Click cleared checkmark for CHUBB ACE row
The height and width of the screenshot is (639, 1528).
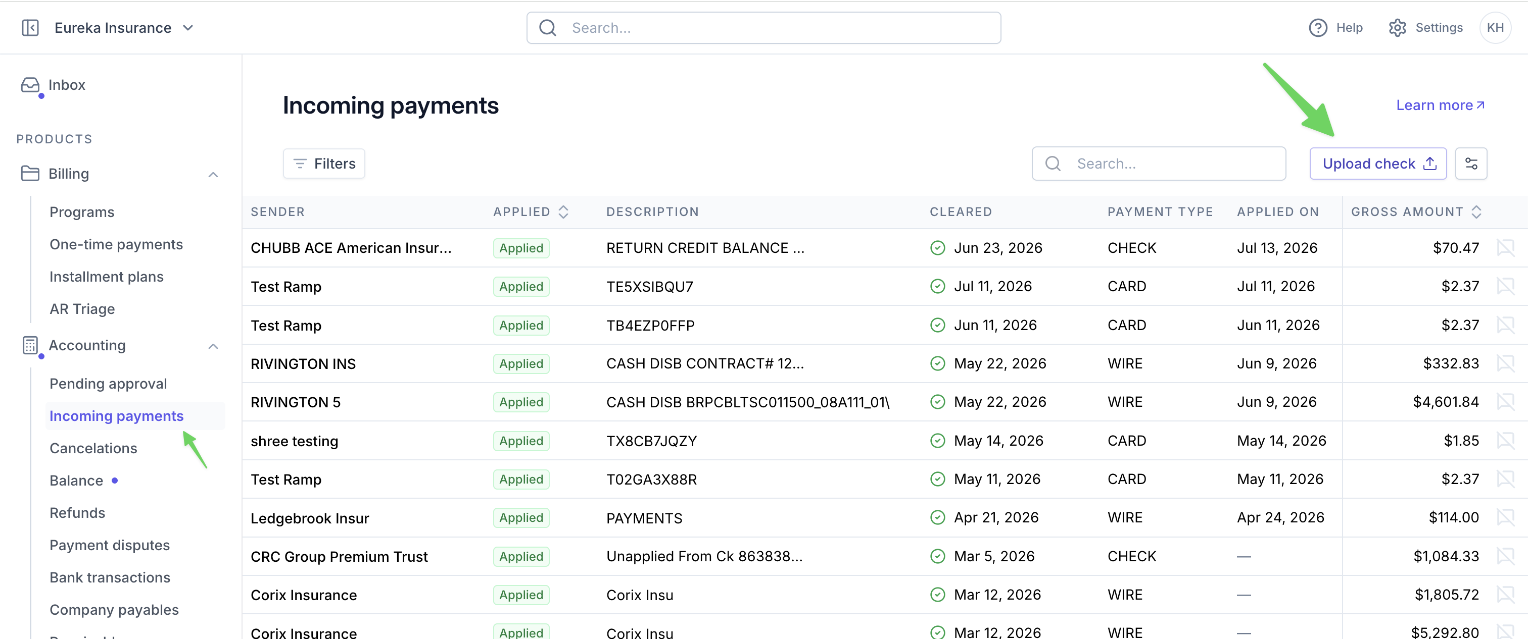click(937, 248)
